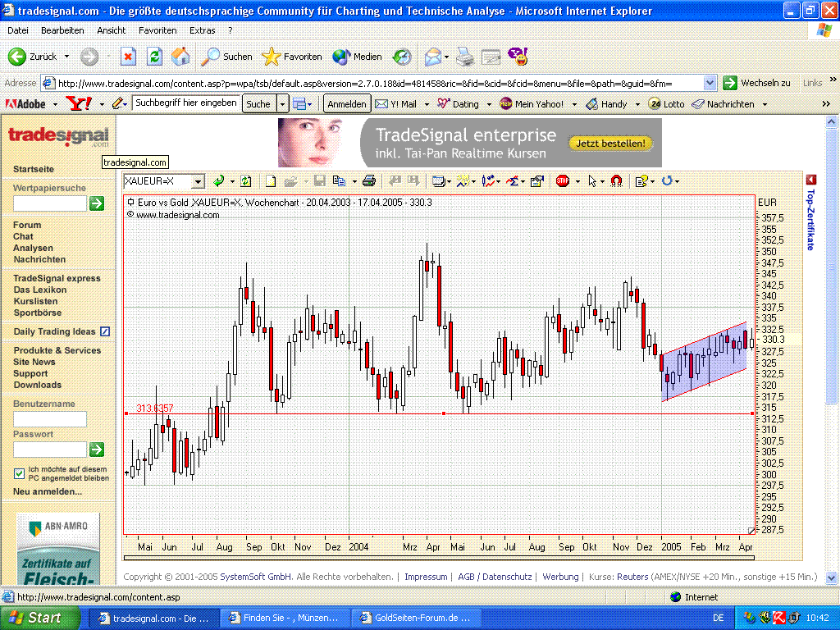Click the green Wertpapiersuche go arrow
Viewport: 840px width, 630px height.
click(x=97, y=203)
